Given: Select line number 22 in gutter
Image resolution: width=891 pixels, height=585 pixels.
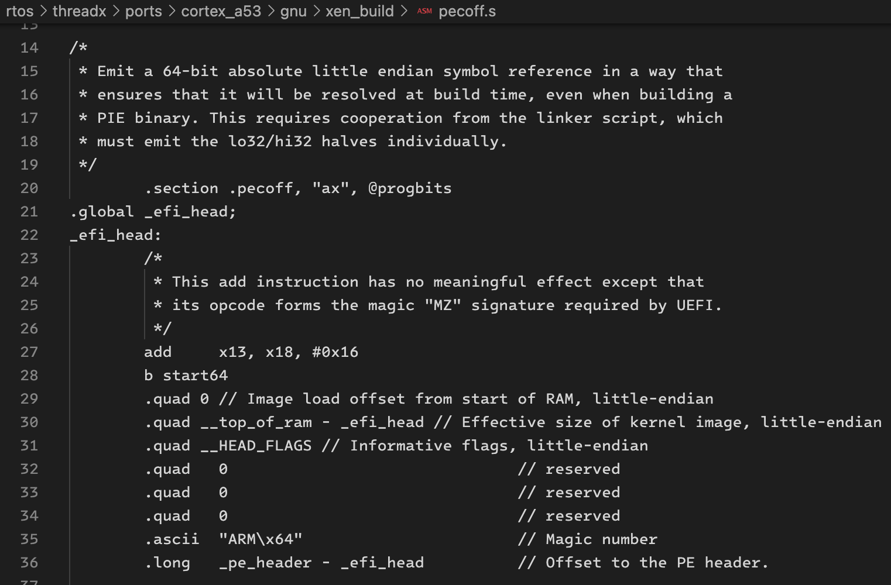Looking at the screenshot, I should tap(29, 235).
